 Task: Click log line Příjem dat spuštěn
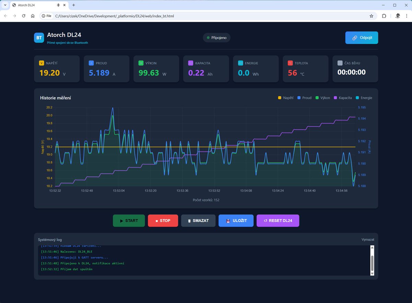pyautogui.click(x=67, y=269)
